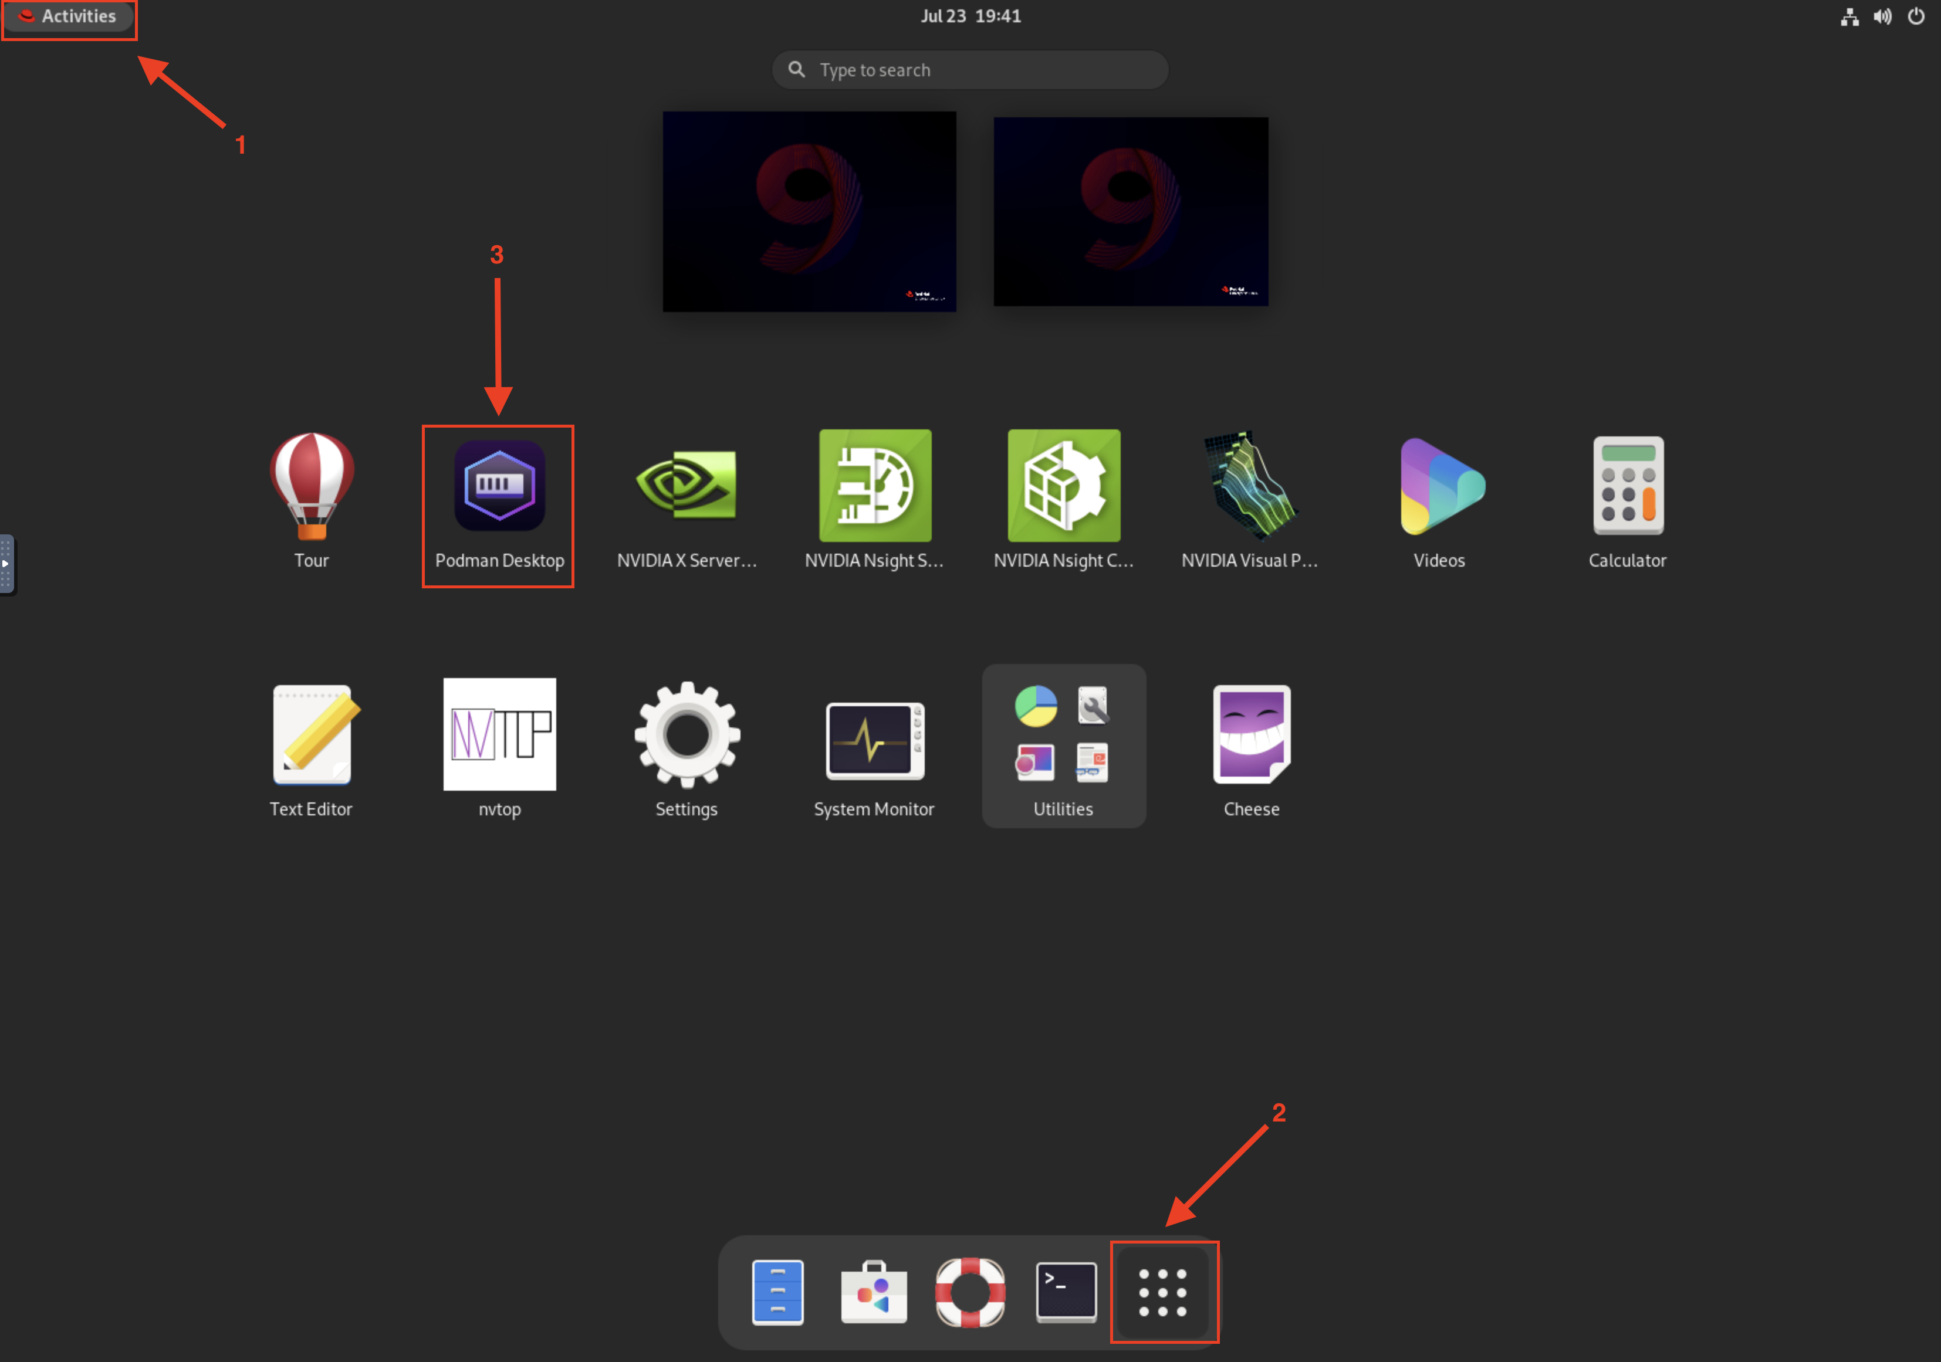Click the network status icon
The image size is (1941, 1362).
1849,16
